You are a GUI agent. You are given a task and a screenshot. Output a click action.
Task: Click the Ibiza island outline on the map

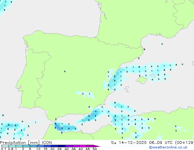[x=127, y=88]
